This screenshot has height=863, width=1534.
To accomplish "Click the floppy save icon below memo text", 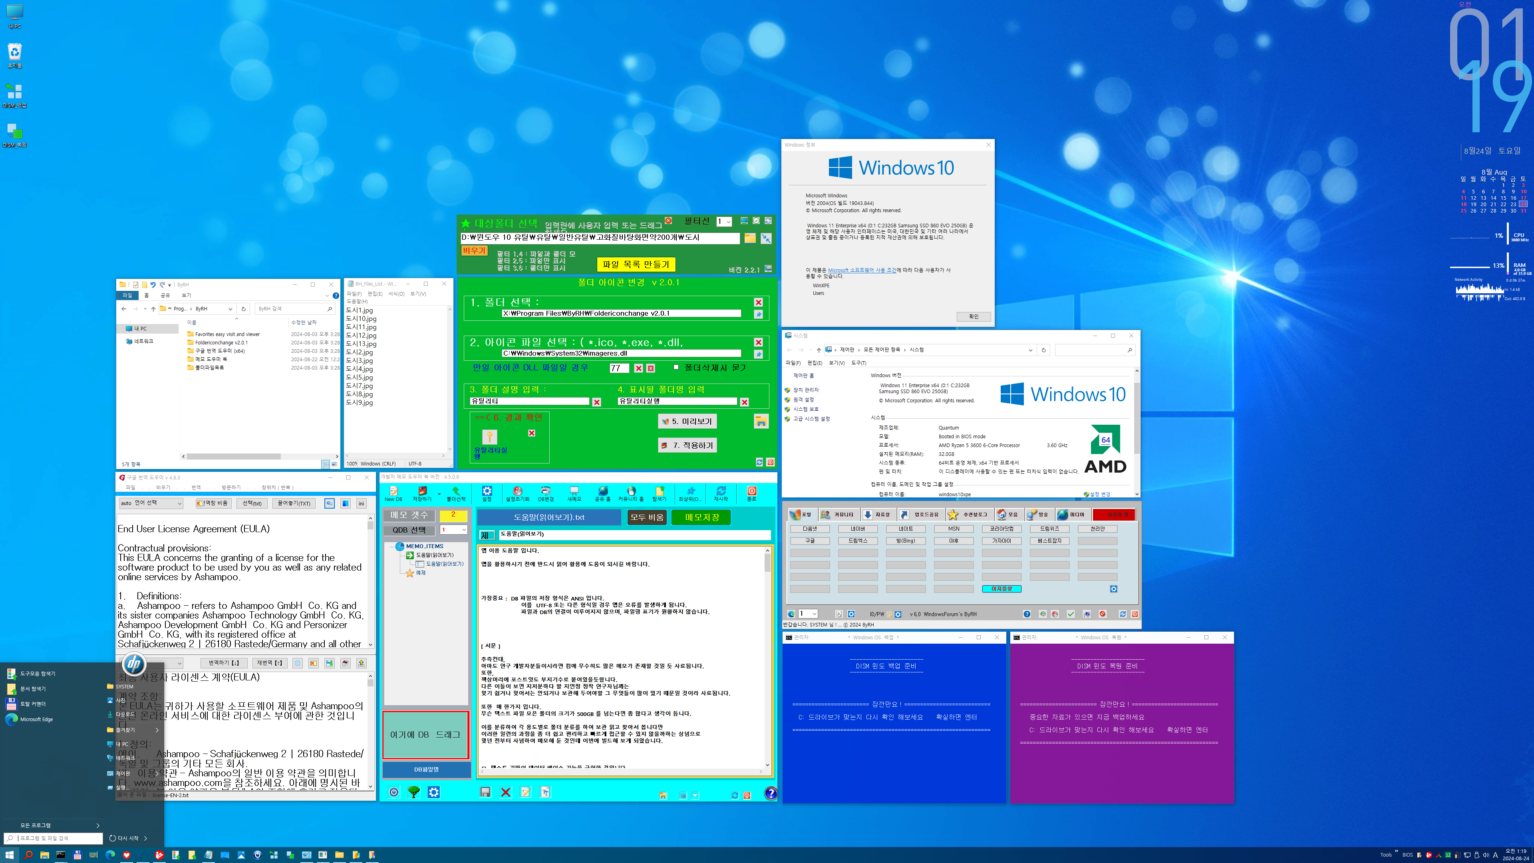I will pos(485,792).
